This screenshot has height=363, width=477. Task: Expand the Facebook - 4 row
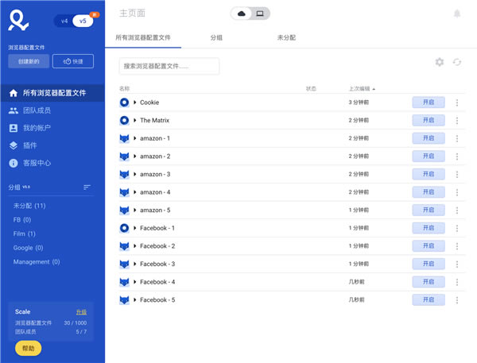(135, 282)
